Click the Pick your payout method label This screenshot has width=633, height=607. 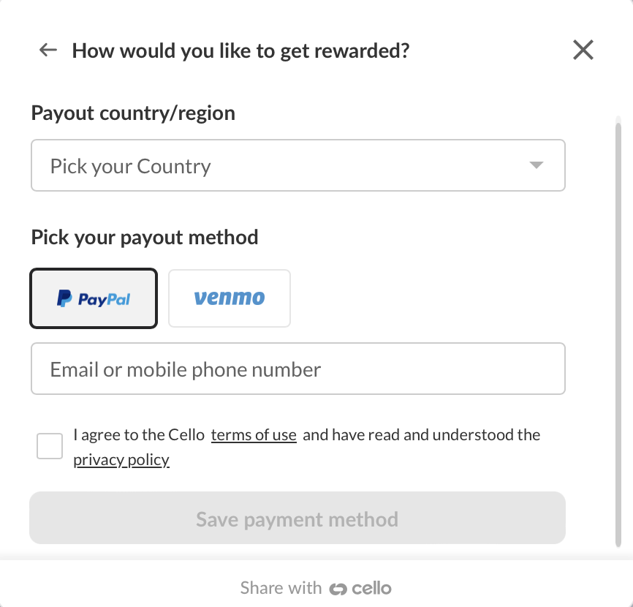[145, 238]
